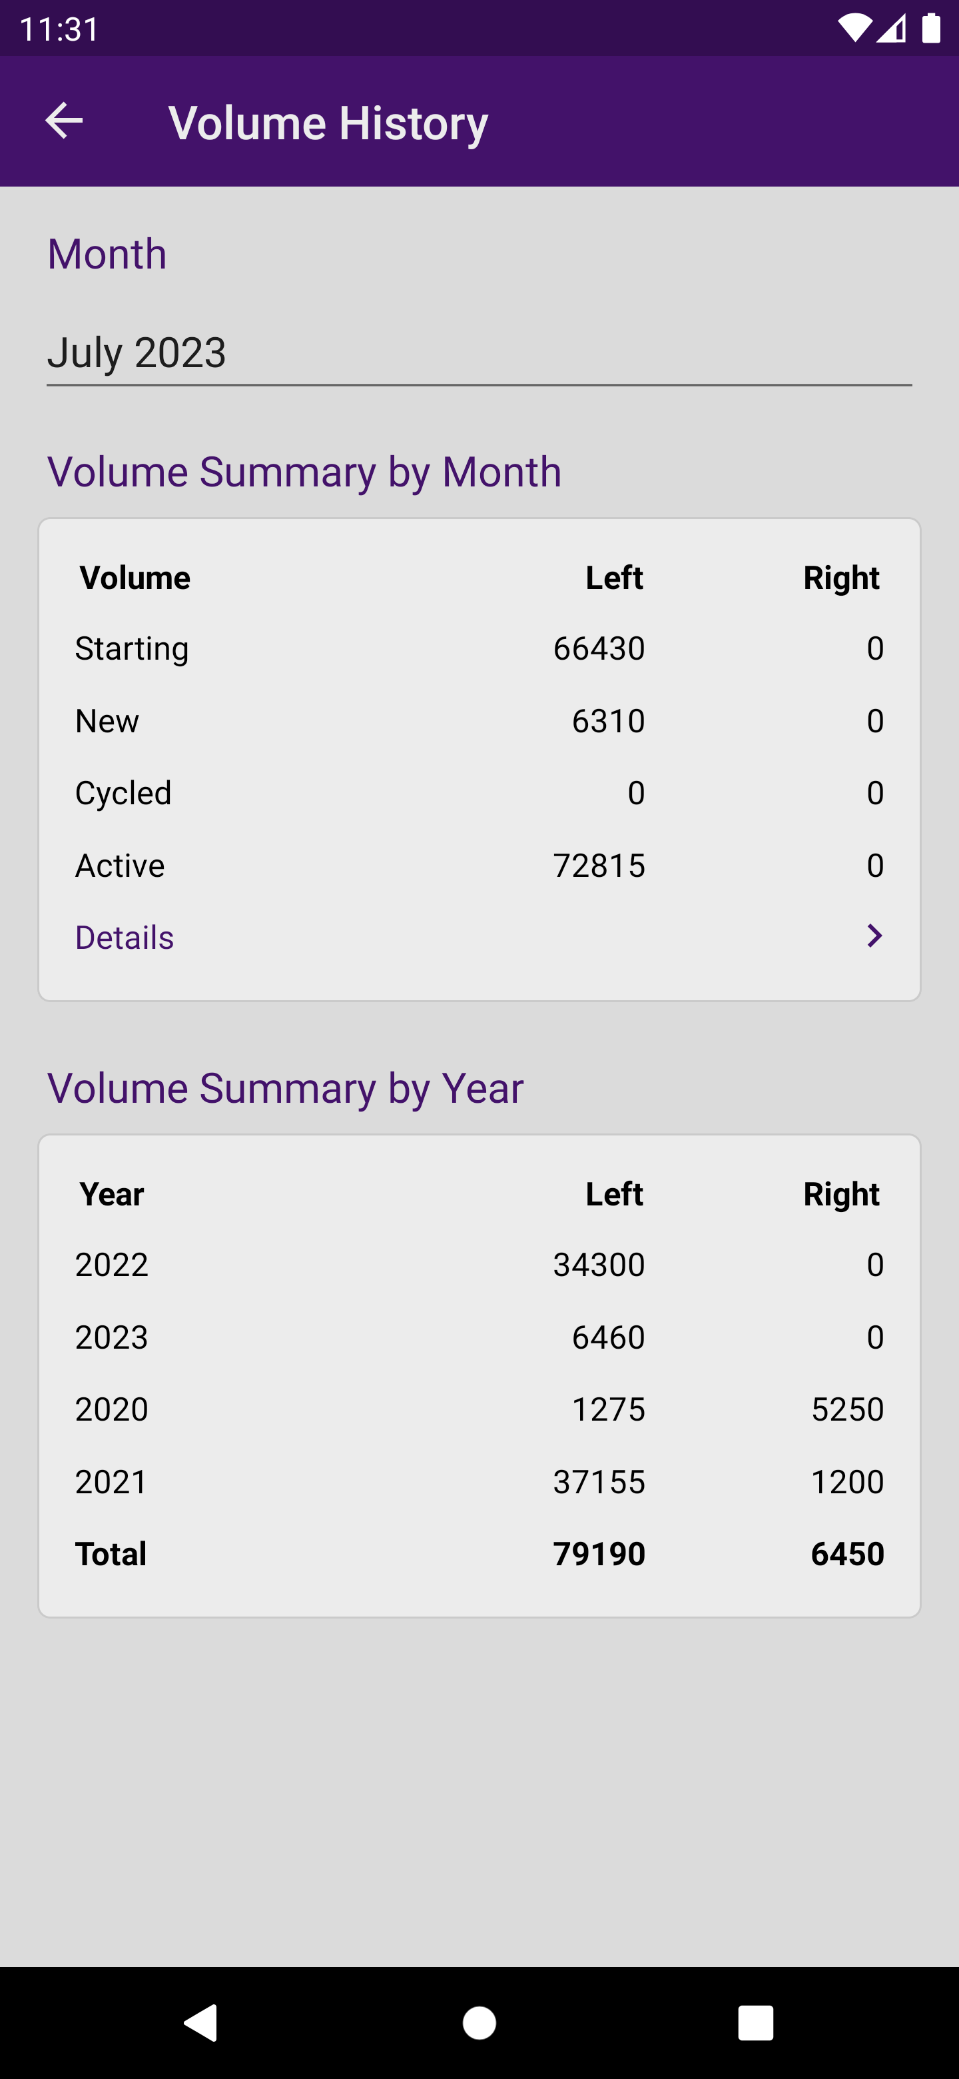Expand Details with the chevron arrow

pos(874,936)
